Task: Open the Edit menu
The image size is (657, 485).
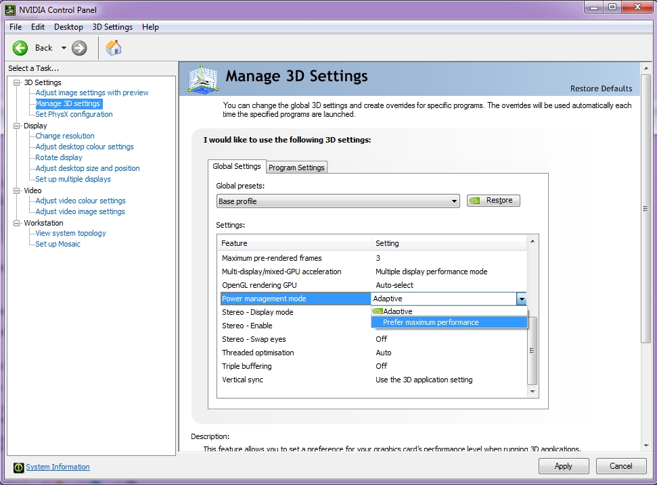Action: [38, 27]
